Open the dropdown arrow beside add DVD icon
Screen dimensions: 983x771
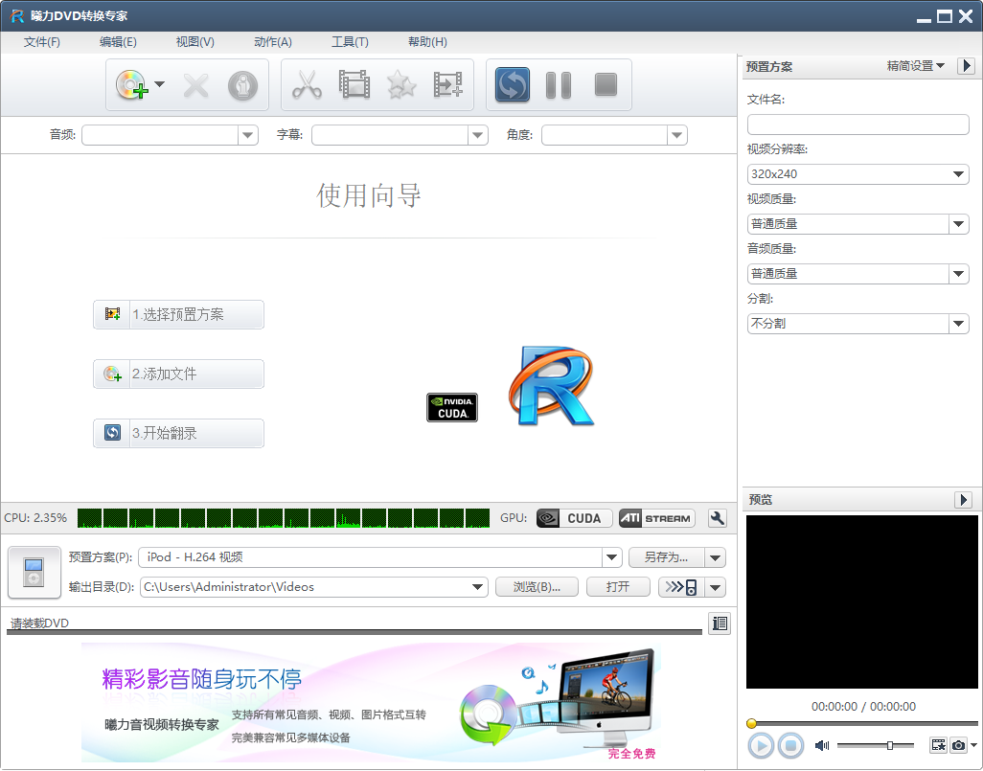click(x=159, y=84)
